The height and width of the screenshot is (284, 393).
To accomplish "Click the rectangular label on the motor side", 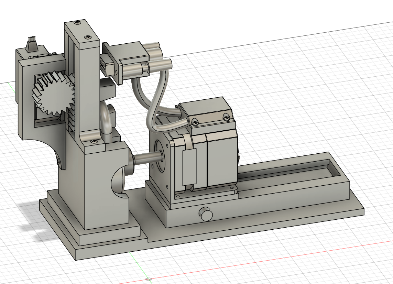I will coord(188,166).
